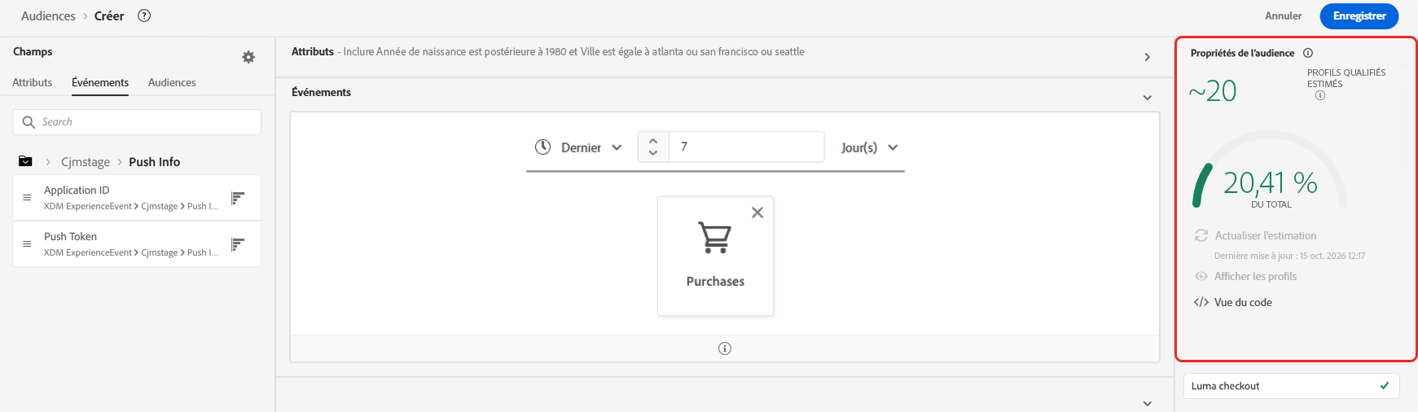Click Application ID field summary icon

(238, 198)
